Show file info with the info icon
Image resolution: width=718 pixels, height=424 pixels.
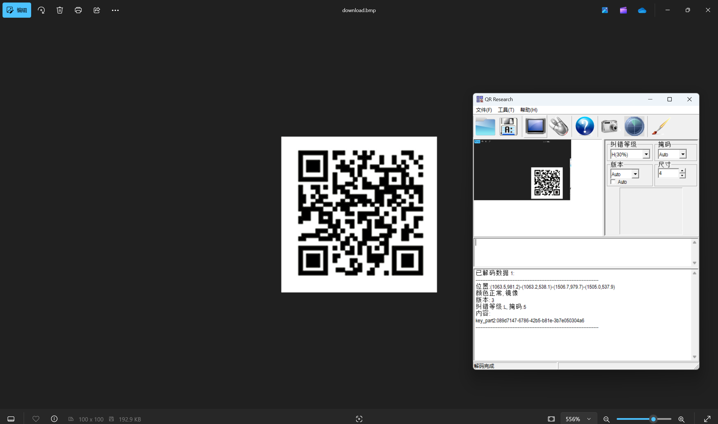click(x=54, y=419)
